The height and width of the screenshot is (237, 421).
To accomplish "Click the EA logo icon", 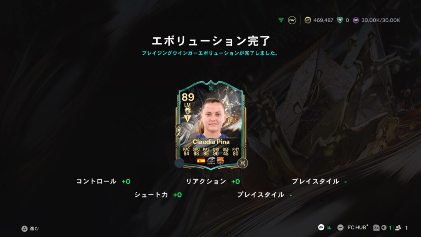I will click(321, 227).
